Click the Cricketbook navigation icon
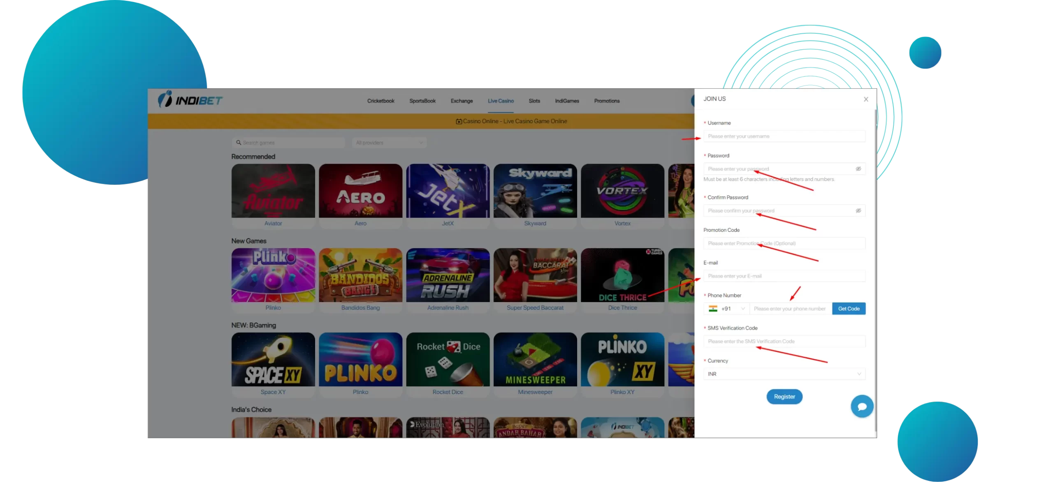The width and height of the screenshot is (1053, 482). click(x=380, y=101)
